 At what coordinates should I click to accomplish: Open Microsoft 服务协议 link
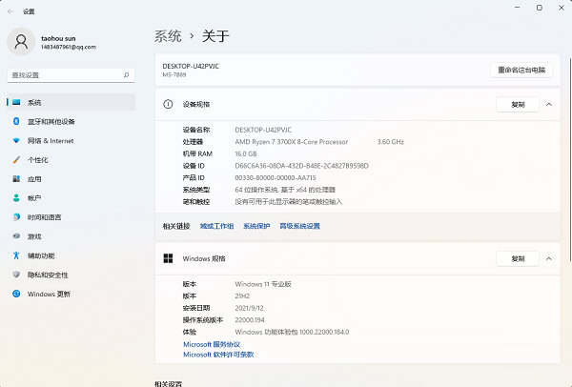pyautogui.click(x=212, y=344)
